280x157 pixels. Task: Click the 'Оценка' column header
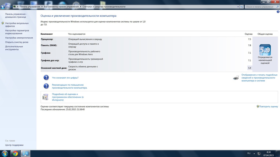[249, 34]
